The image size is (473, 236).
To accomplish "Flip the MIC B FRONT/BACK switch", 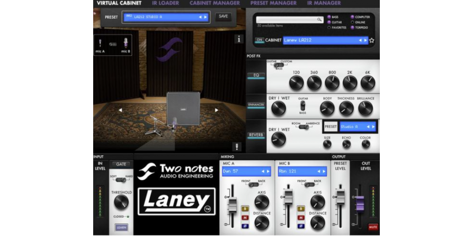I will (x=309, y=185).
